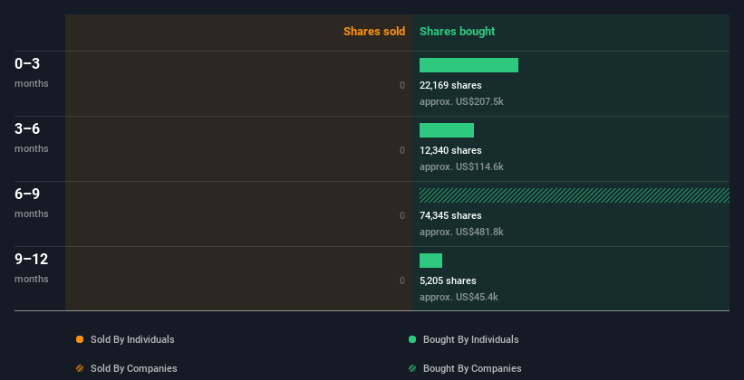744x380 pixels.
Task: Select the 9–12 months green bar
Action: tap(430, 261)
